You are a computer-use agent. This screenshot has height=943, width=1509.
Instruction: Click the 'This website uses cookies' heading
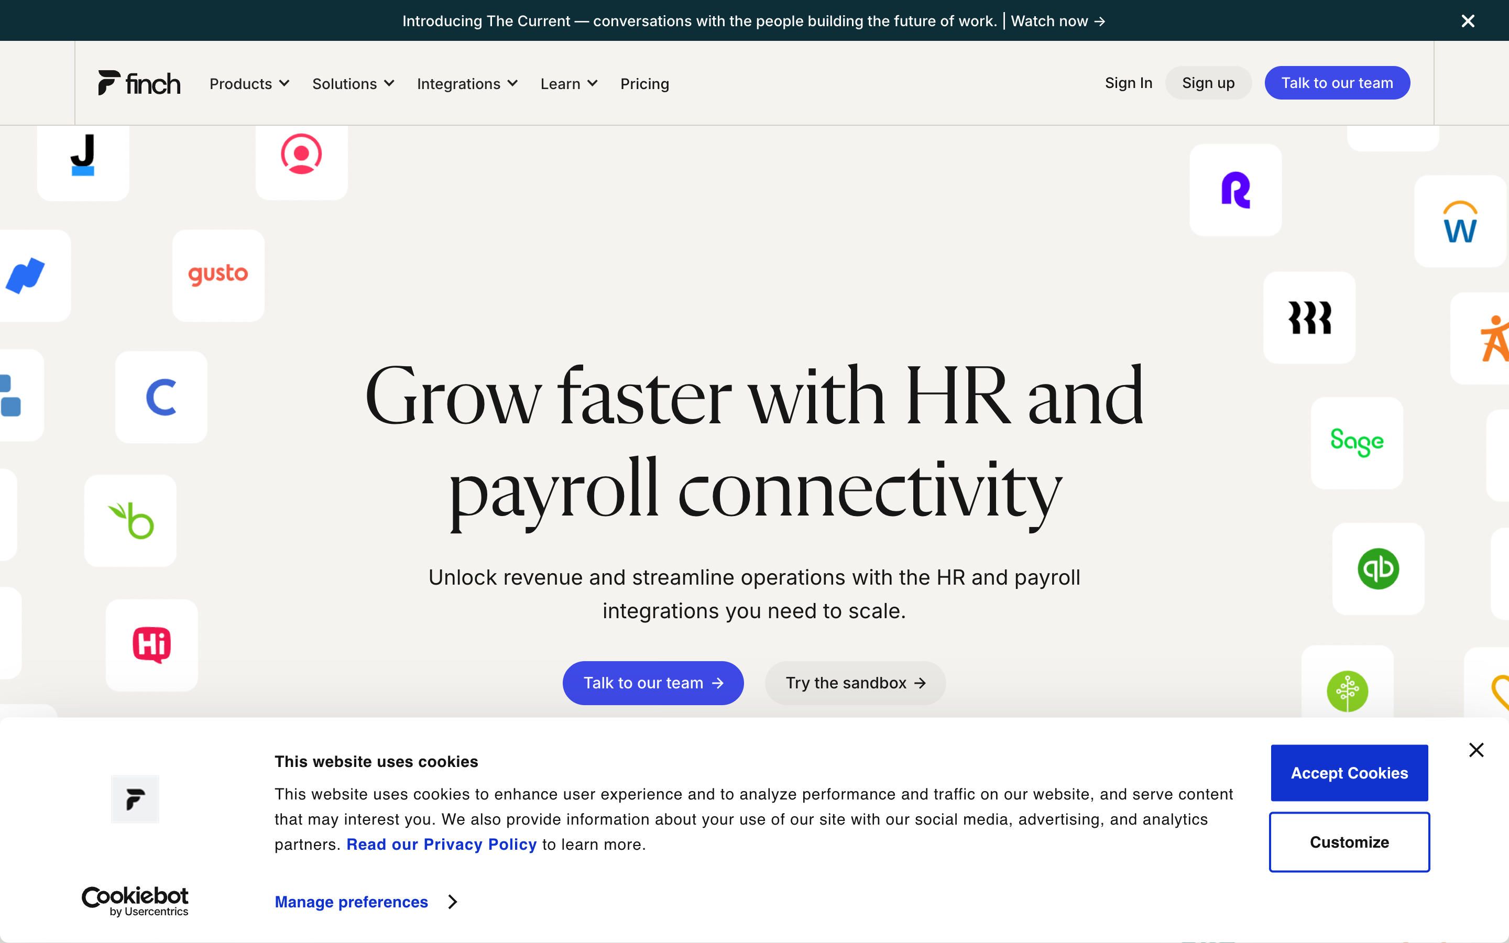pos(376,762)
